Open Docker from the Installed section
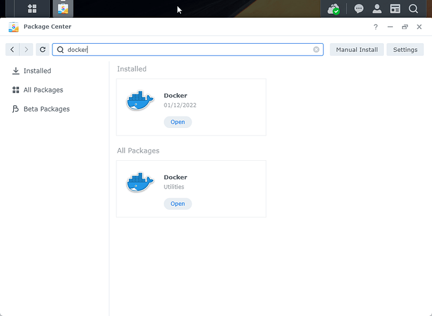The image size is (432, 316). pyautogui.click(x=178, y=122)
